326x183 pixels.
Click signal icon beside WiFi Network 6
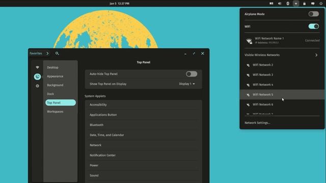point(248,105)
